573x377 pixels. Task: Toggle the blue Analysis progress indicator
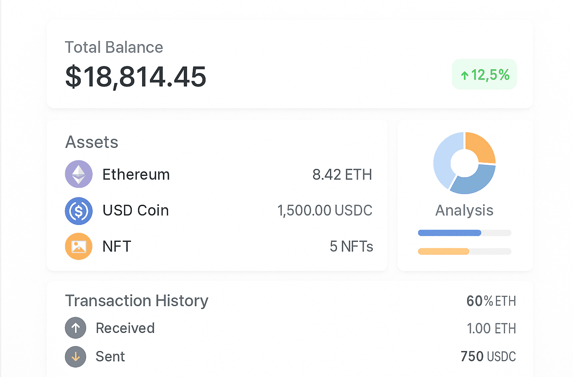pyautogui.click(x=449, y=232)
